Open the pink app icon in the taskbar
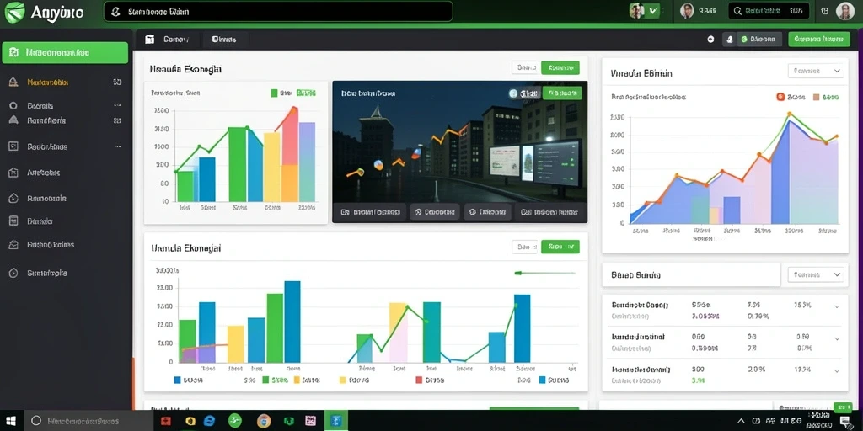 click(310, 421)
